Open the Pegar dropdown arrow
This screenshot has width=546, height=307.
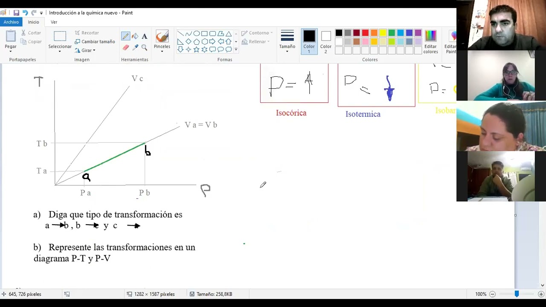[x=11, y=52]
